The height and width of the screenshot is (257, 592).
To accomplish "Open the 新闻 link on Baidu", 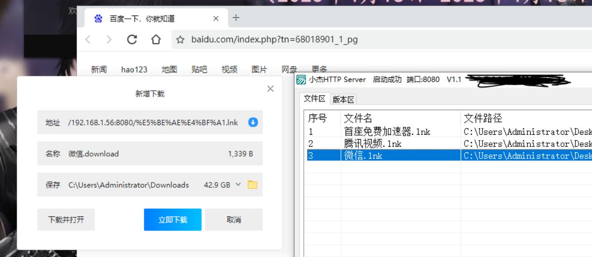I will (x=99, y=70).
